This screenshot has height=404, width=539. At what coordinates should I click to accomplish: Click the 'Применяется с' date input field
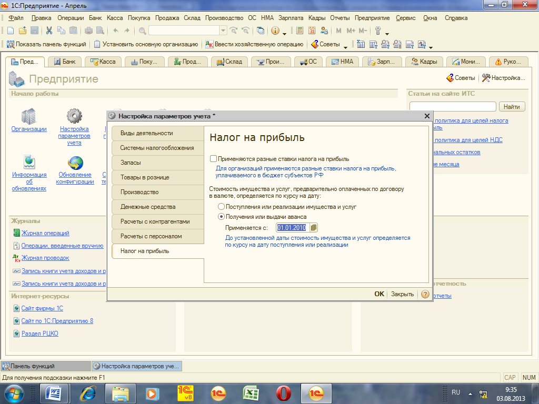click(293, 227)
